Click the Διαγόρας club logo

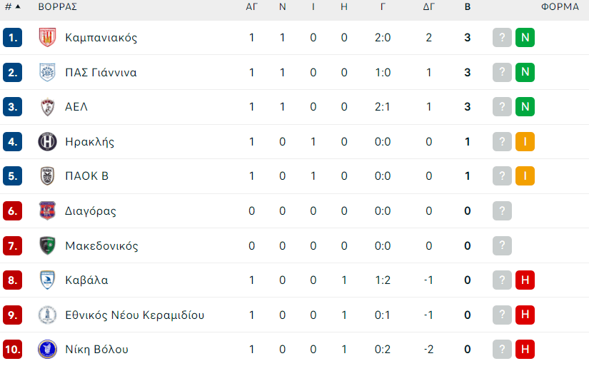click(47, 211)
